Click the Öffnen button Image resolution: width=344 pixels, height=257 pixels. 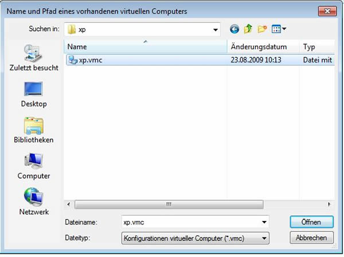tap(311, 222)
